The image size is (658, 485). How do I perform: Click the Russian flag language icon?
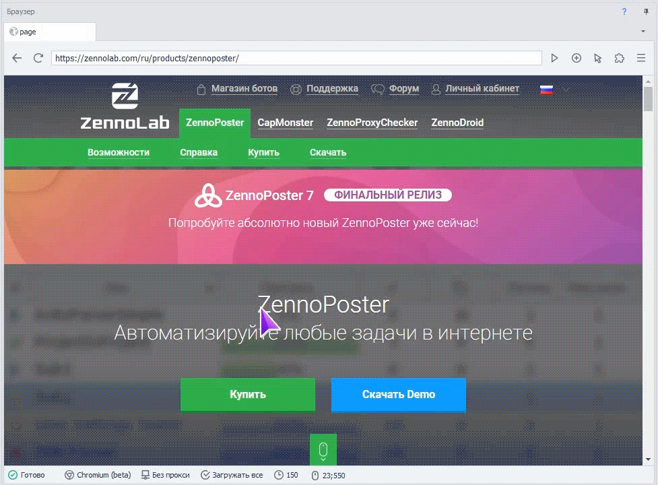coord(546,90)
